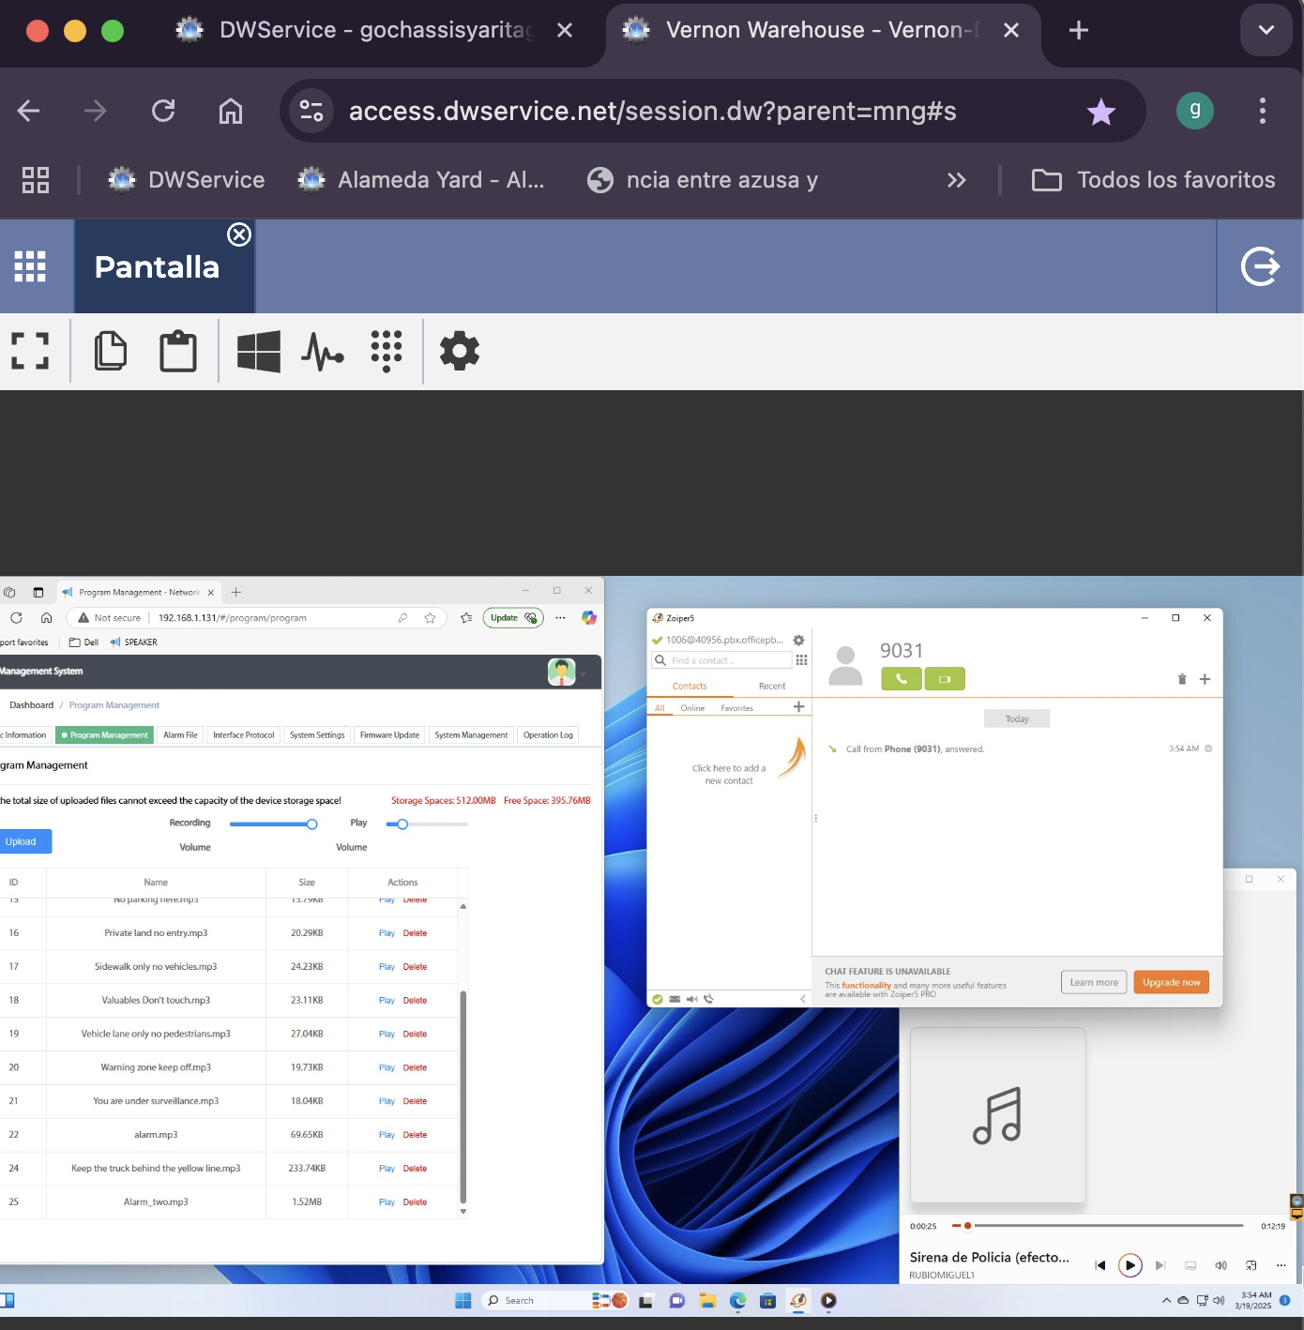Click the DWService logout exit icon

[1260, 266]
